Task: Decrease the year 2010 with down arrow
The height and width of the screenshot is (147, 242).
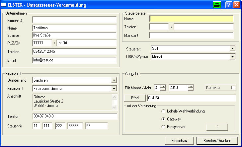Action: click(x=191, y=89)
